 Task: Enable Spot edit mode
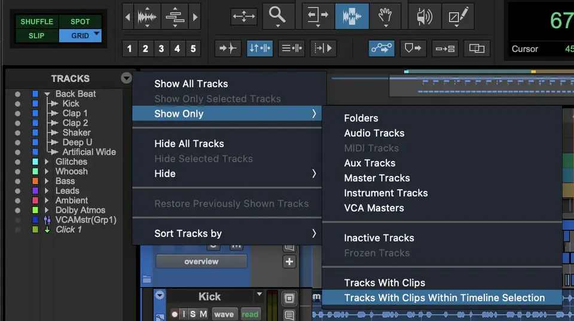tap(80, 21)
